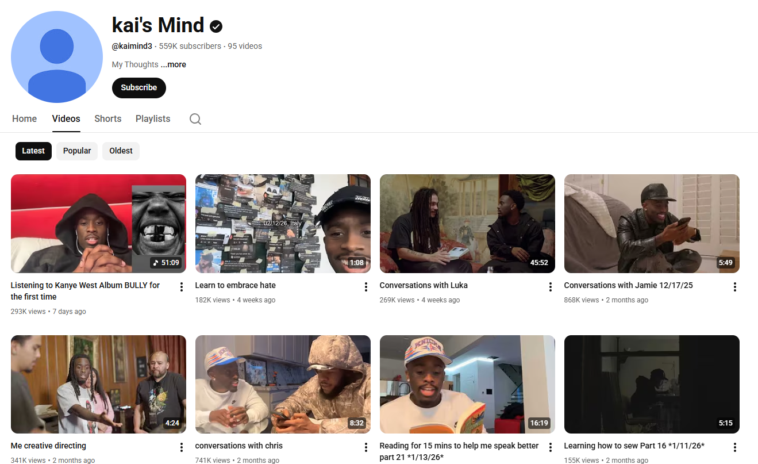This screenshot has width=758, height=464.
Task: Sort videos by Oldest
Action: coord(121,151)
